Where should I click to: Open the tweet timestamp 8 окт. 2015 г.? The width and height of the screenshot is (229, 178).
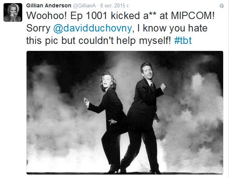tap(115, 6)
